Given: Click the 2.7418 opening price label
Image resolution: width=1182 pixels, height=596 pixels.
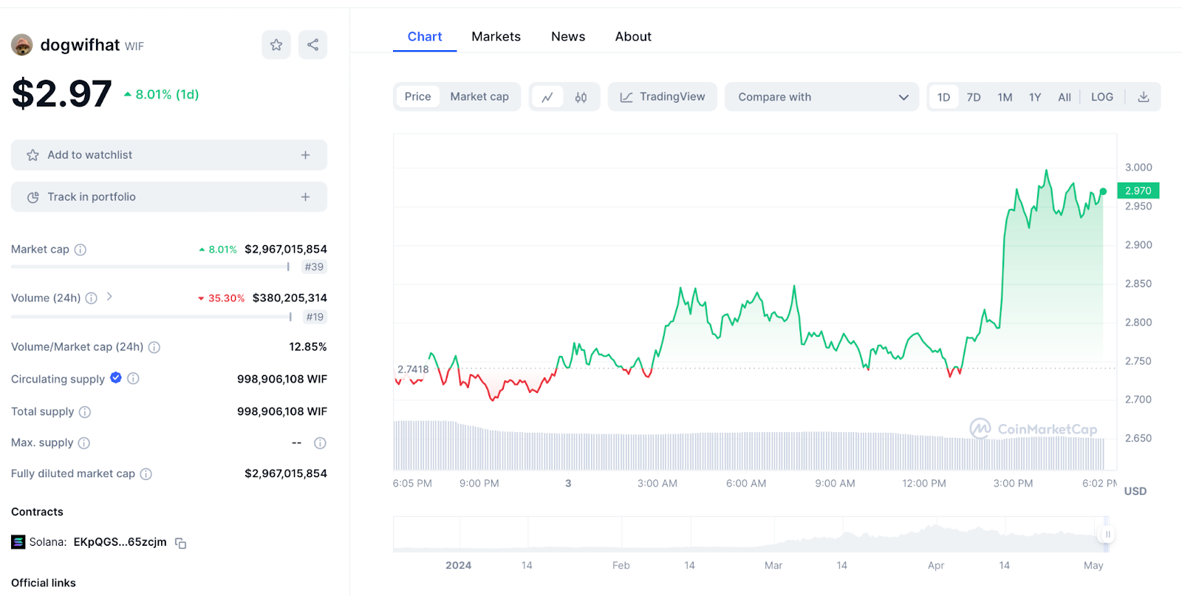Looking at the screenshot, I should click(413, 369).
